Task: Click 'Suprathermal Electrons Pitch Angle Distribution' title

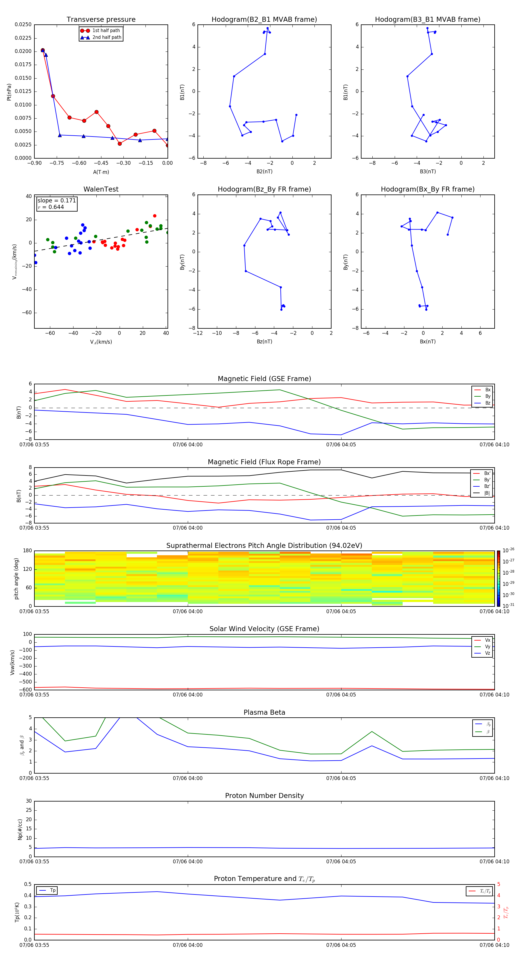Action: (x=264, y=546)
